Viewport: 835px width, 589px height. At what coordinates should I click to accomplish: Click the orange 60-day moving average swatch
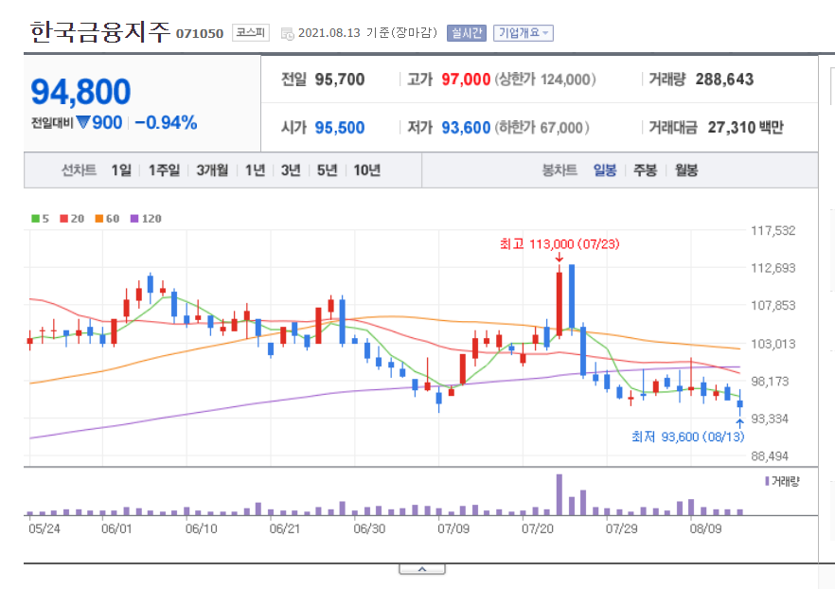coord(99,219)
